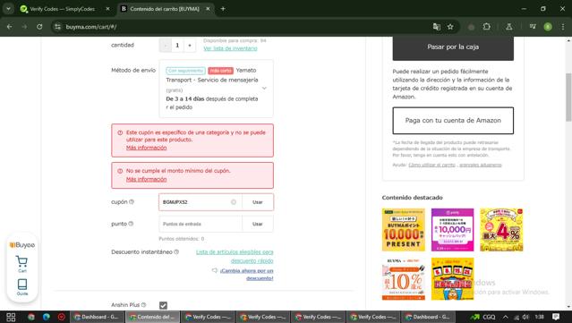Close the Verify Codes SimplyCodes tab
Image resolution: width=572 pixels, height=323 pixels.
coord(107,9)
